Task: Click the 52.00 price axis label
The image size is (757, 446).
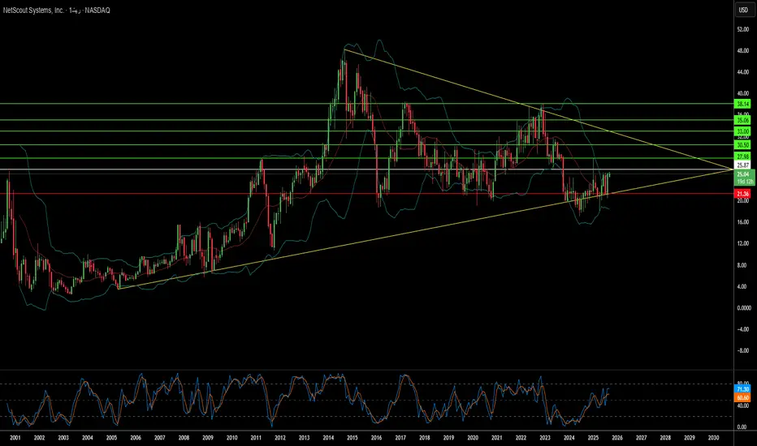Action: pos(742,29)
